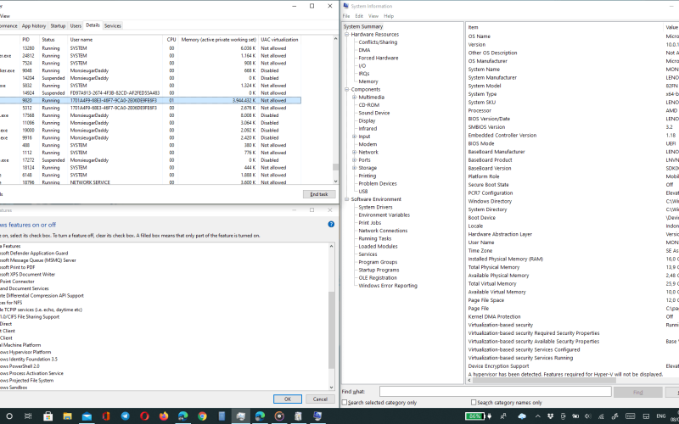Expand the Storage node
Image resolution: width=679 pixels, height=424 pixels.
click(x=355, y=167)
